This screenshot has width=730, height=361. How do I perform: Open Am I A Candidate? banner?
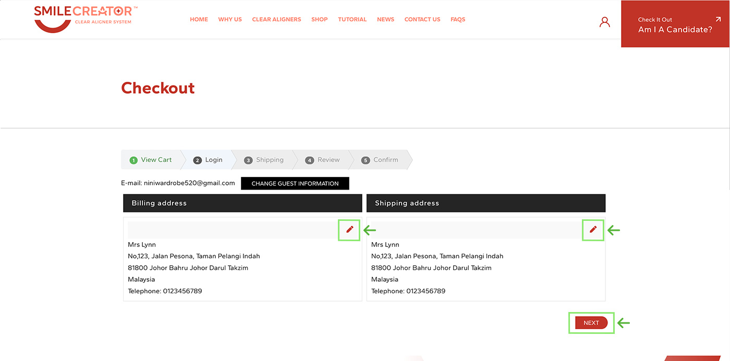point(675,25)
